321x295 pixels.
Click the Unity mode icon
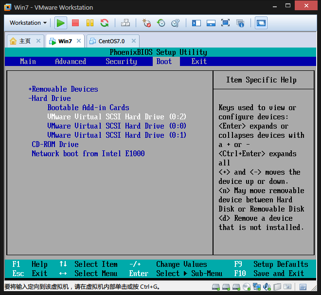(240, 23)
